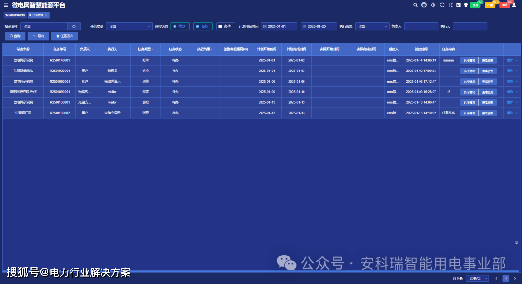The width and height of the screenshot is (522, 284).
Task: Open the theme (shirt) icon
Action: (x=466, y=5)
